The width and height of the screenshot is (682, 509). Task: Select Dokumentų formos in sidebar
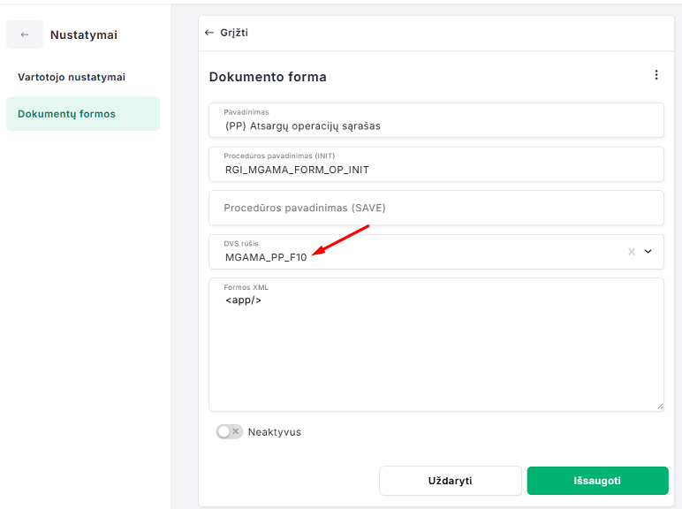click(x=67, y=114)
